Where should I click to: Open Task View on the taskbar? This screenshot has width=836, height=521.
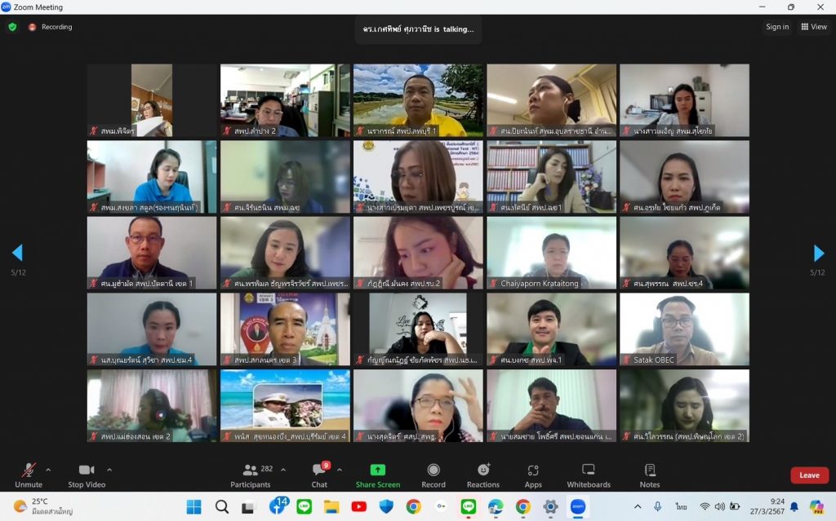[x=248, y=506]
